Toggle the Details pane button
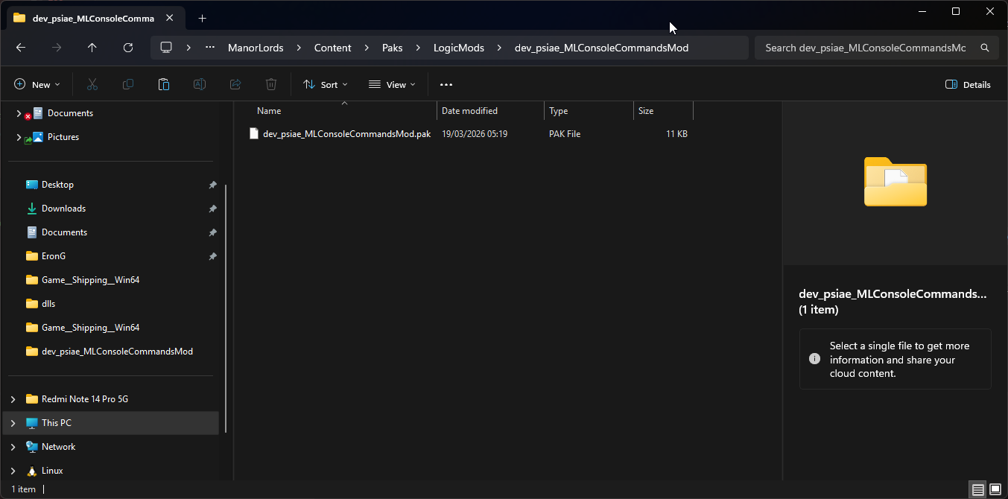 (x=968, y=85)
